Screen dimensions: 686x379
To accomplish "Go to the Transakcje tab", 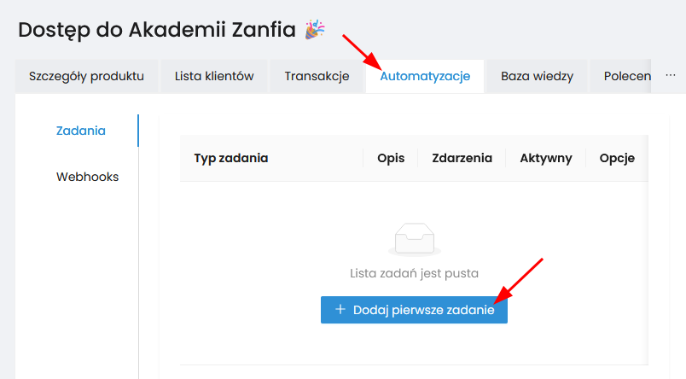I will (x=317, y=76).
